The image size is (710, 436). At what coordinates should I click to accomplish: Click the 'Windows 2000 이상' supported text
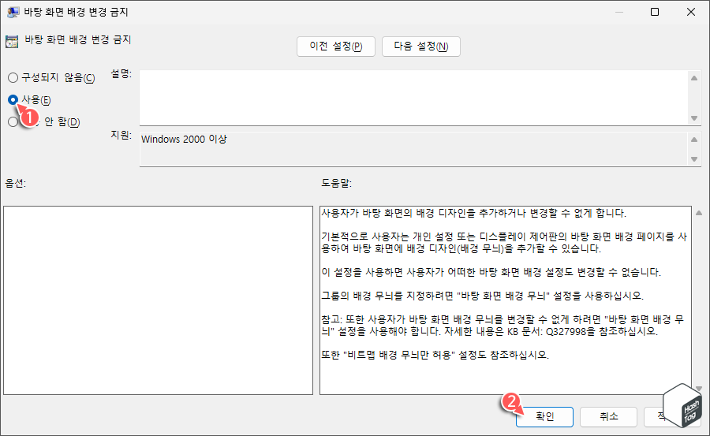(x=184, y=140)
